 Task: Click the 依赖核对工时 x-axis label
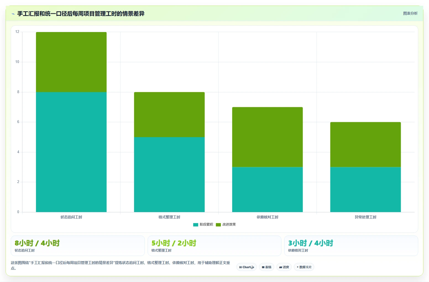click(x=268, y=217)
